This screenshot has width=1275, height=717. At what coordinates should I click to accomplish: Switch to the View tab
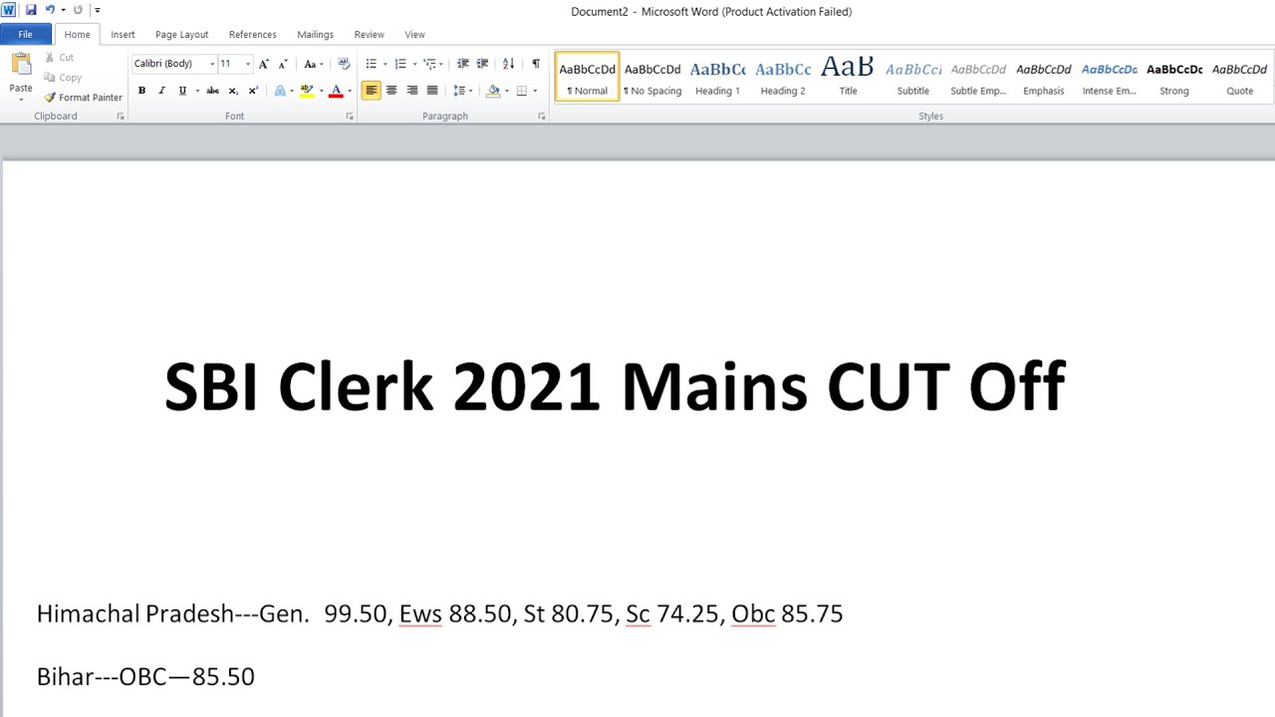coord(414,35)
